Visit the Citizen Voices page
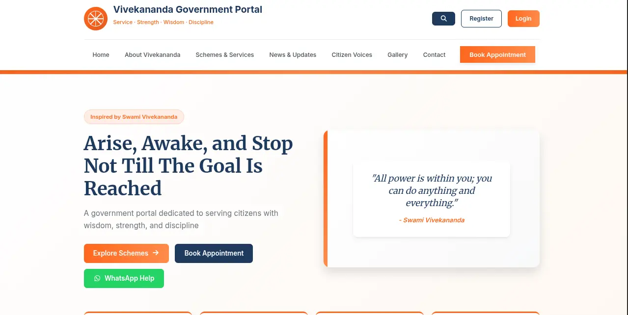Viewport: 628px width, 315px height. [352, 54]
